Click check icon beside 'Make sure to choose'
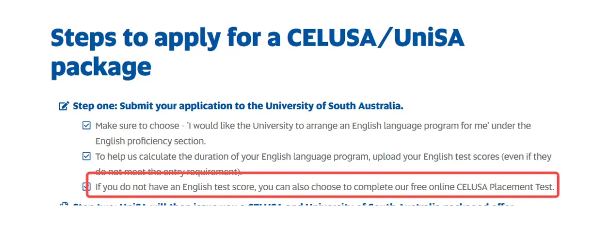The width and height of the screenshot is (600, 232). [x=86, y=126]
